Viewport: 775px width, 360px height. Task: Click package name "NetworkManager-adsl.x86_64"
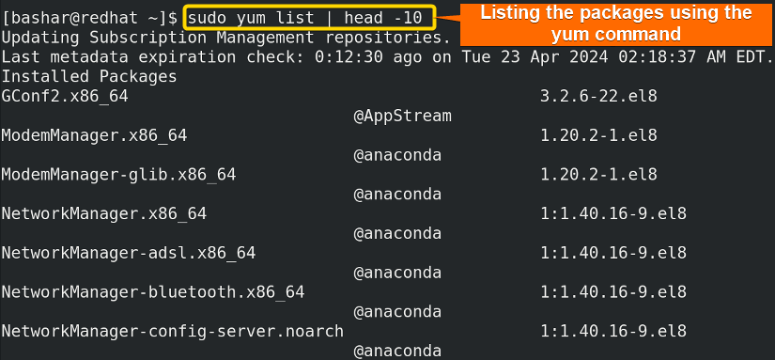click(129, 253)
